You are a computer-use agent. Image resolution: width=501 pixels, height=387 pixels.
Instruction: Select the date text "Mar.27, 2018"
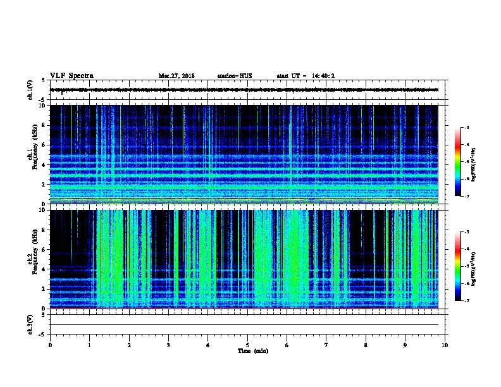click(x=176, y=76)
